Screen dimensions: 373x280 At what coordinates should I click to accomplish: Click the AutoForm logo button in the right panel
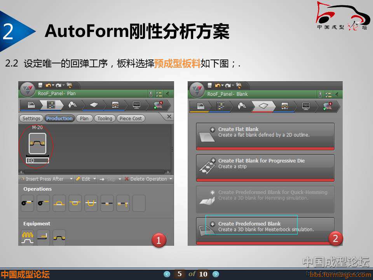(x=197, y=90)
